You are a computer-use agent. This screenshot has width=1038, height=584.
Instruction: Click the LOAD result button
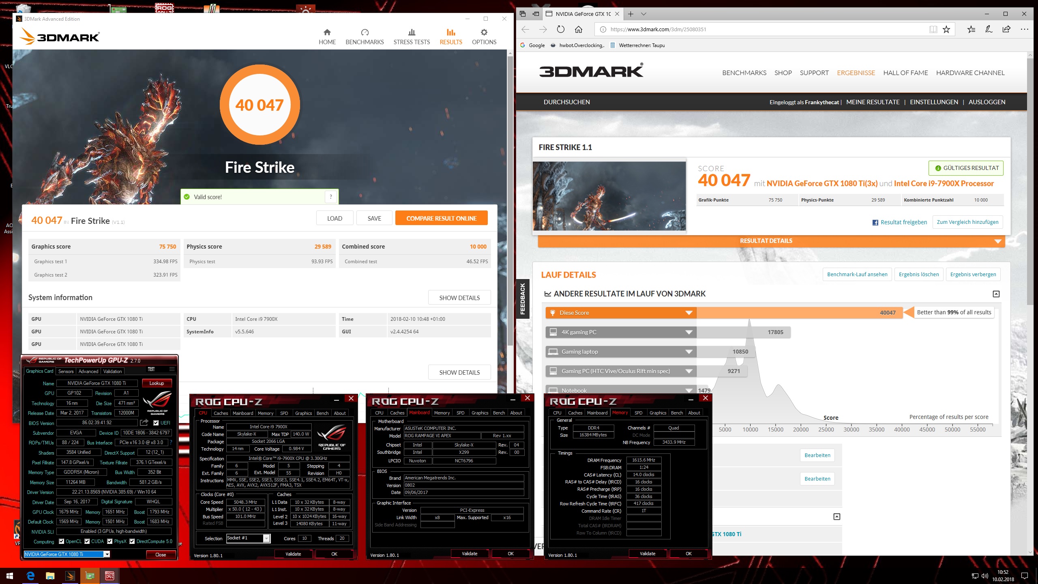point(335,218)
